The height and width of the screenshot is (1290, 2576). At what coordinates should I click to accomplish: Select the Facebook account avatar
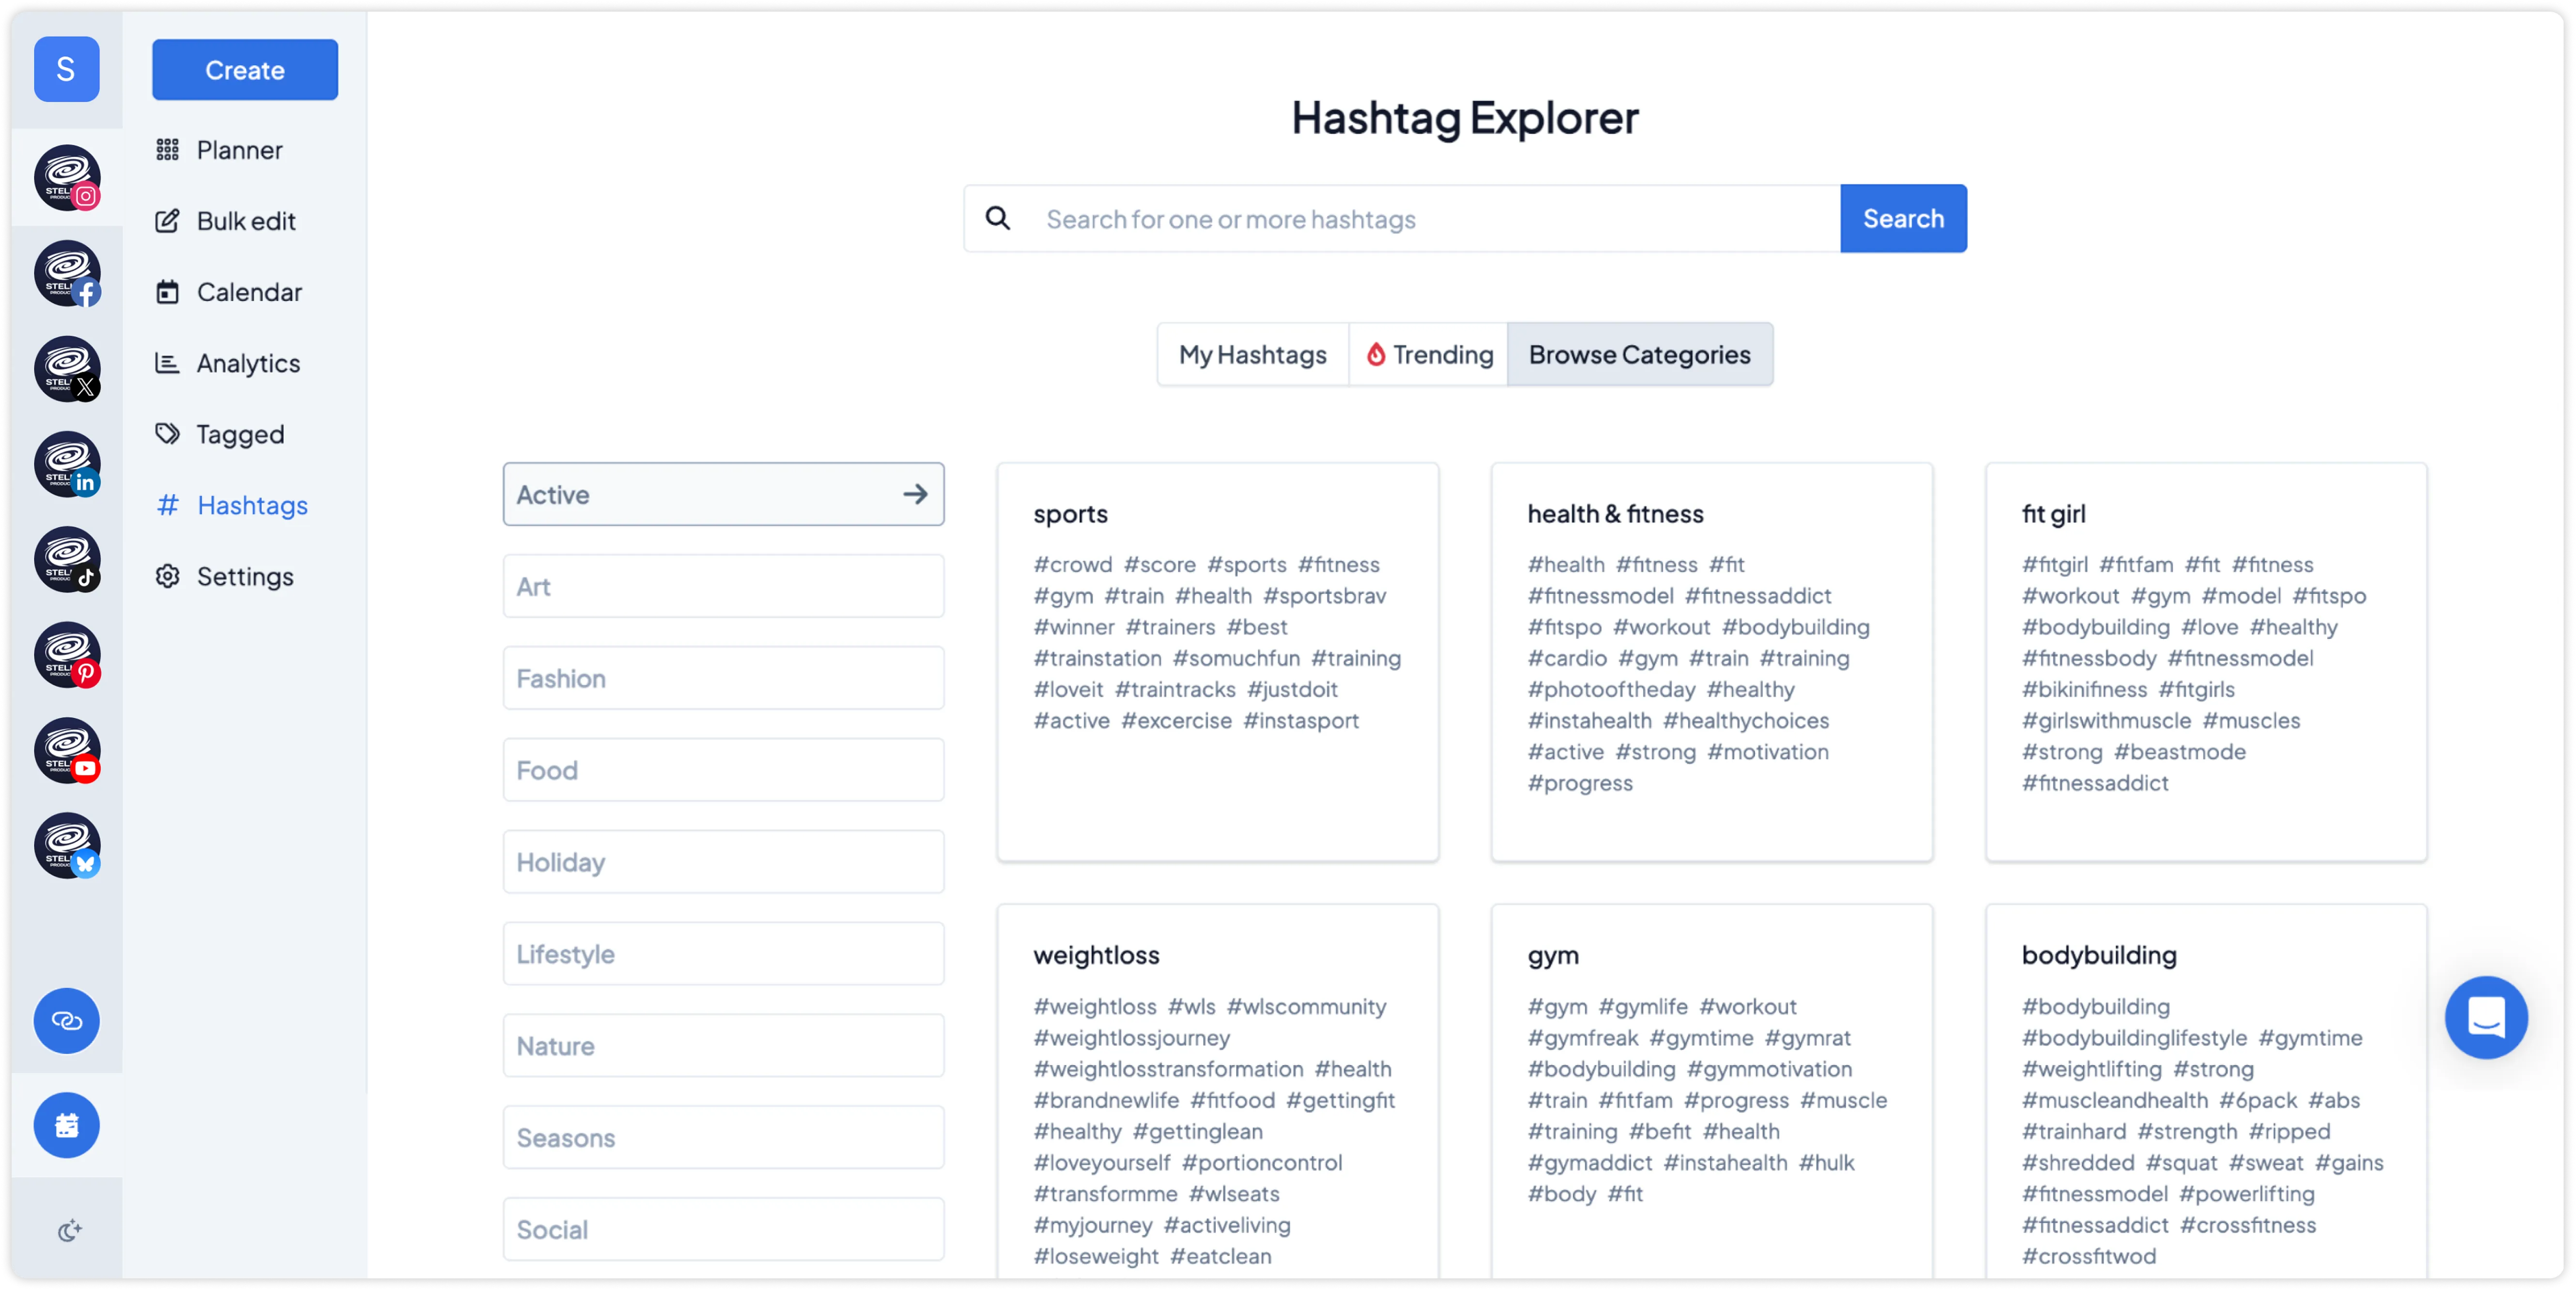pyautogui.click(x=67, y=273)
